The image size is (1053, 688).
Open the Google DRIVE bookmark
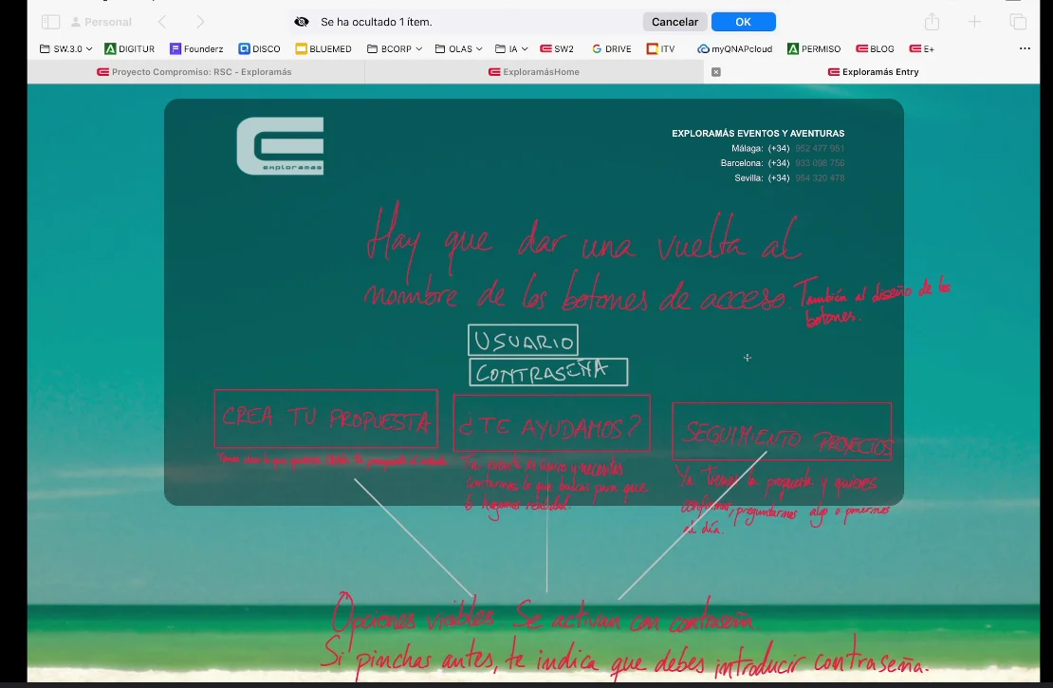(611, 48)
